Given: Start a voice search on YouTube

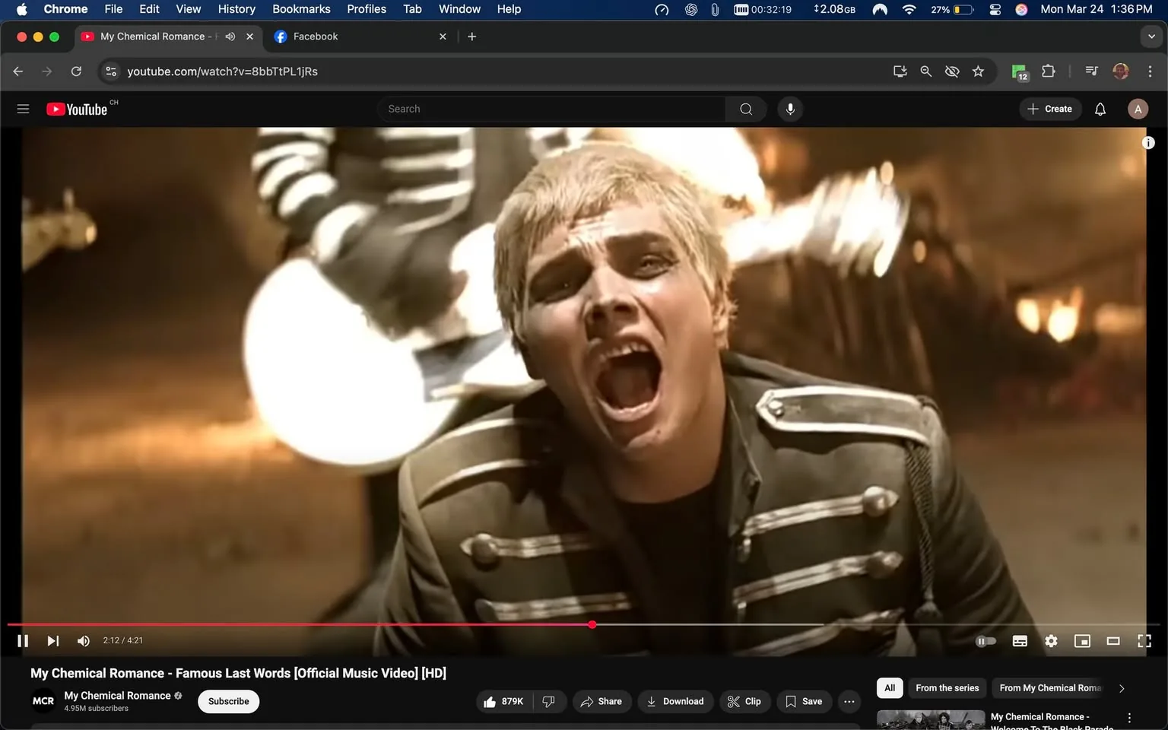Looking at the screenshot, I should pos(790,108).
